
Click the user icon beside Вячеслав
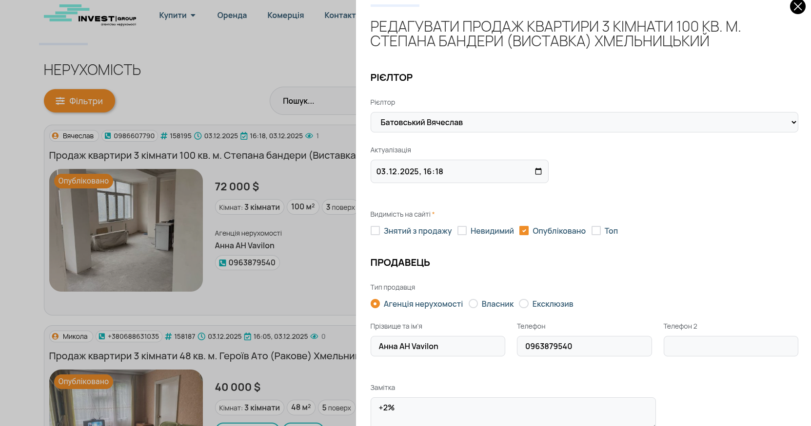pyautogui.click(x=56, y=136)
